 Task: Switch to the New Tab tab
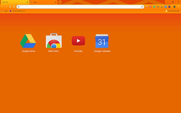click(15, 2)
